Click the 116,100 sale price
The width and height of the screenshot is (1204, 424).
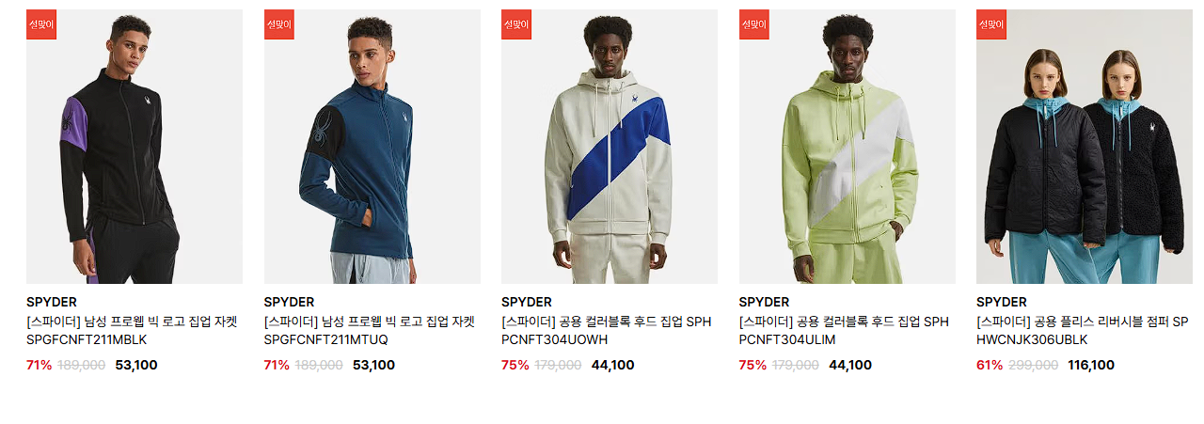point(1091,365)
